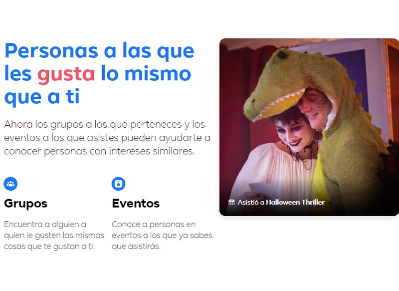Click the Personas a las que headline
399x291 pixels.
pos(99,74)
